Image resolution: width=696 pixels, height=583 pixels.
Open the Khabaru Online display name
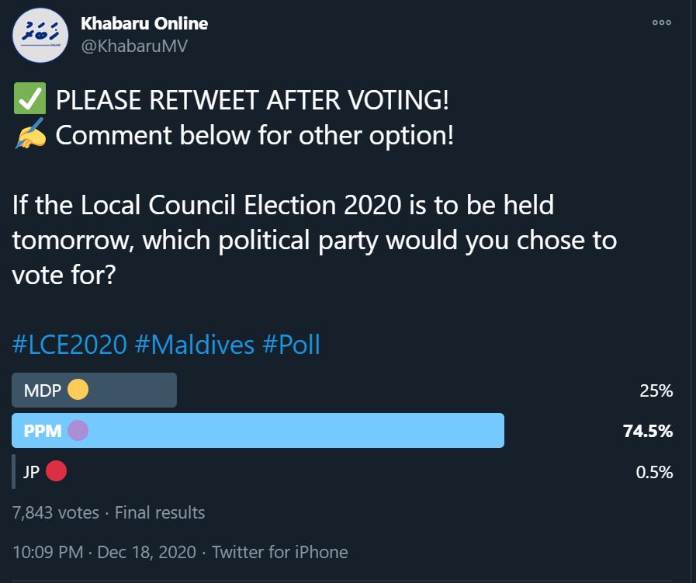pyautogui.click(x=144, y=23)
